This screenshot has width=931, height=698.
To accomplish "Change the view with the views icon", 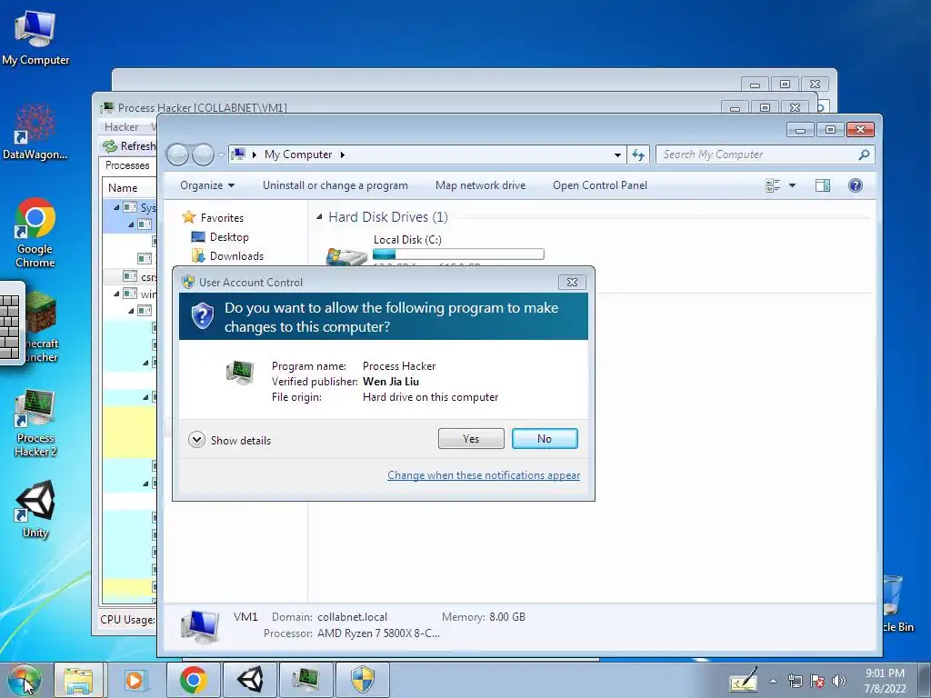I will coord(773,185).
